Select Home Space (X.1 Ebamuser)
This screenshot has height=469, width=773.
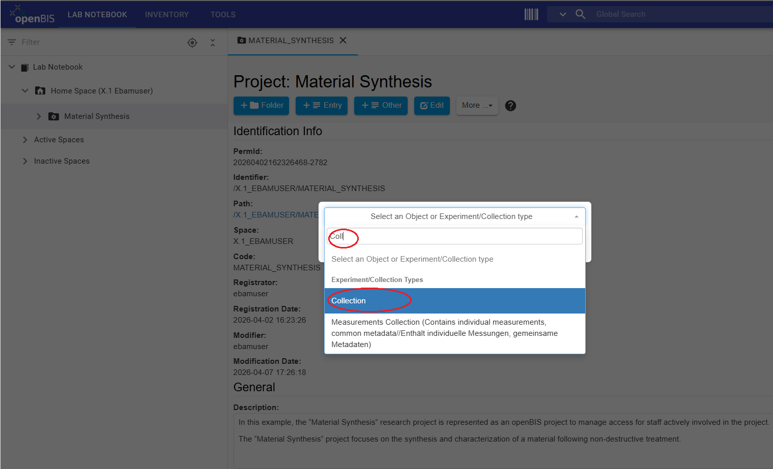click(102, 91)
